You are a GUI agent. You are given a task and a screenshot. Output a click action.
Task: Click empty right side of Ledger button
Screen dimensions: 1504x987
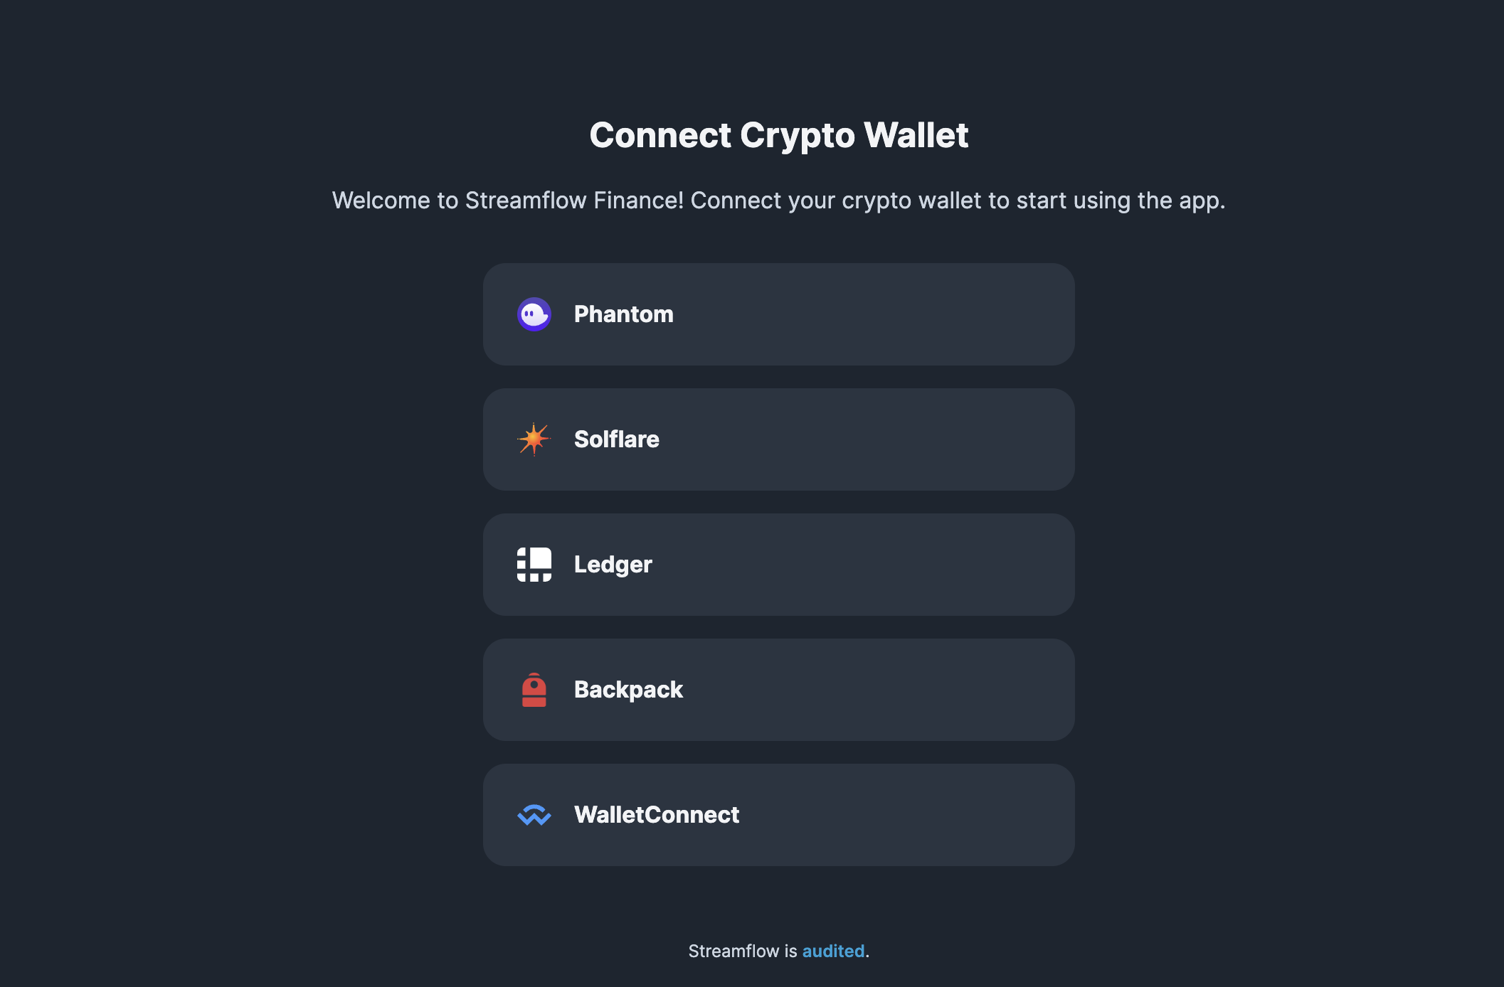tap(925, 565)
